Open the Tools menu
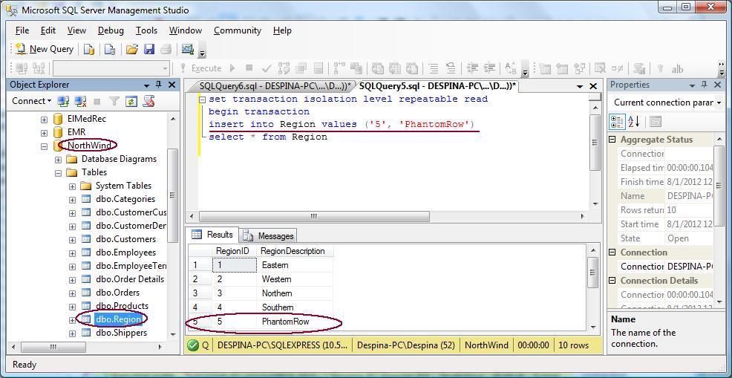Image resolution: width=732 pixels, height=378 pixels. coord(146,30)
